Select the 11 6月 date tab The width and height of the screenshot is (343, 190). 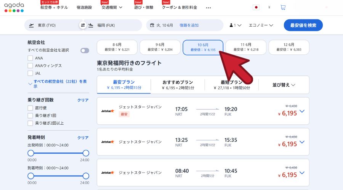click(246, 47)
